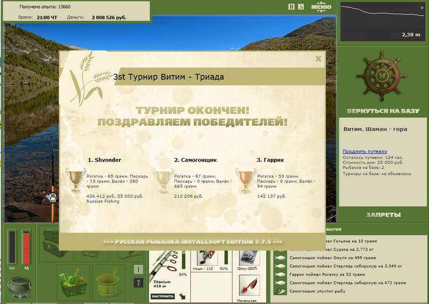Screen dimensions: 429x304
Task: Click third place name '3. Гаррик'
Action: click(270, 160)
